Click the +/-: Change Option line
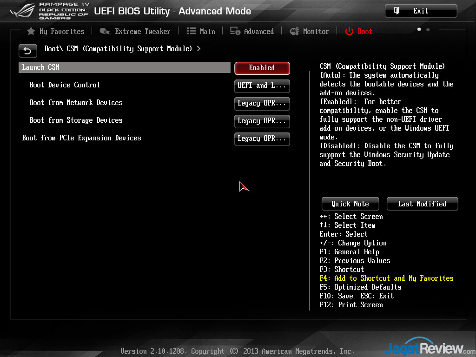Viewport: 476px width, 357px height. [353, 243]
